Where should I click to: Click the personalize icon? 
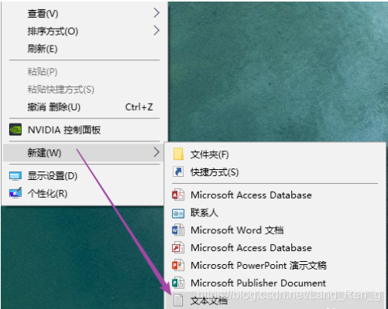(15, 193)
